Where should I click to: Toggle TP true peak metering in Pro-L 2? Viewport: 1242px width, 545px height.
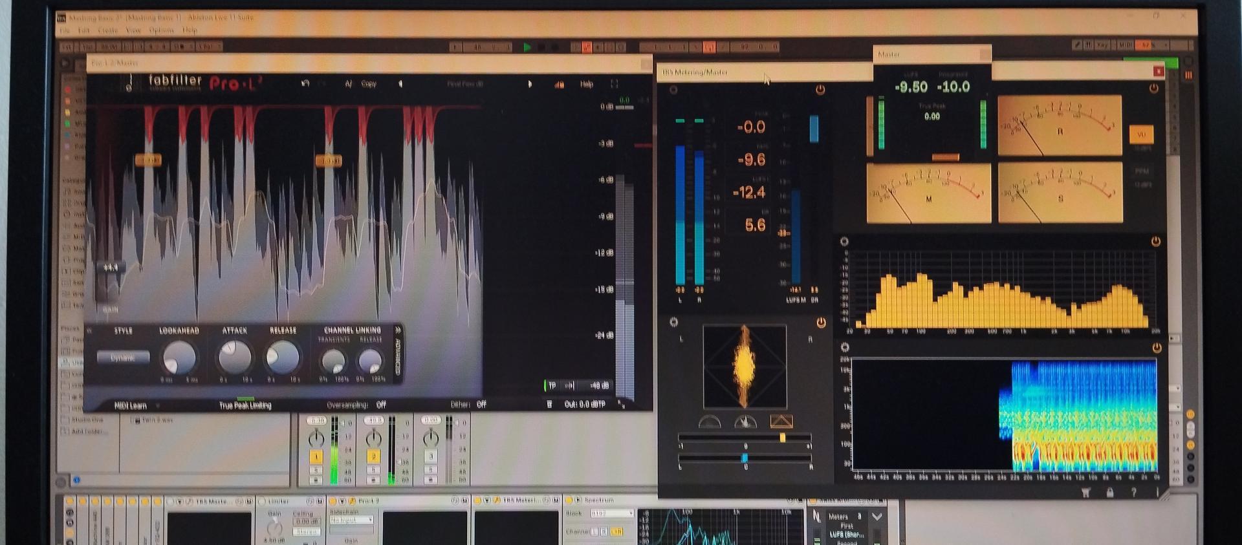click(x=552, y=385)
